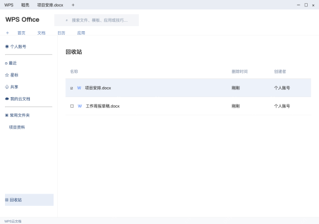Maximize the WPS window
319x224 pixels.
[306, 5]
